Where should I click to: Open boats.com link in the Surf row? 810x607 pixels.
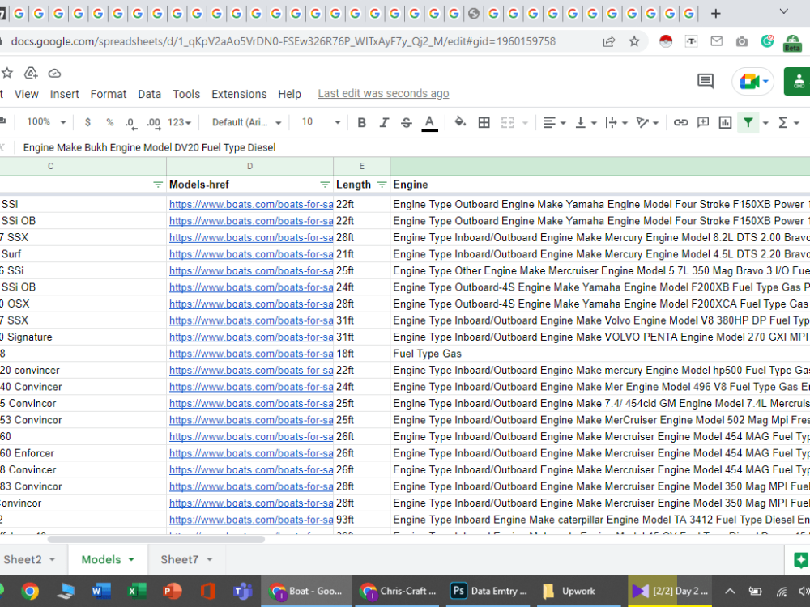pos(251,254)
